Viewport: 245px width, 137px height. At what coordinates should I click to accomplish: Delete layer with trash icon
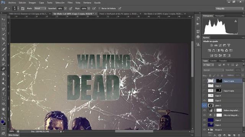(x=239, y=135)
